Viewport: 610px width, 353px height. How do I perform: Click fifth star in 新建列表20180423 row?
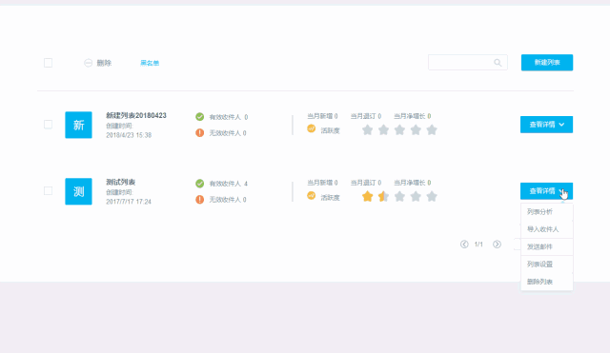[x=432, y=129]
